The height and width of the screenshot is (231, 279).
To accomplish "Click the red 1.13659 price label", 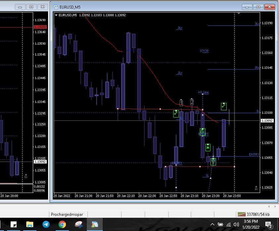I will (40, 27).
